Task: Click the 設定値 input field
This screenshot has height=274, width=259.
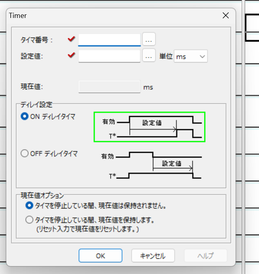Action: point(110,56)
